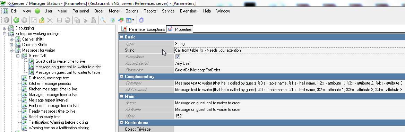The width and height of the screenshot is (405, 132).
Task: Select Message on guest call to waiter to order in tree
Action: click(x=68, y=67)
